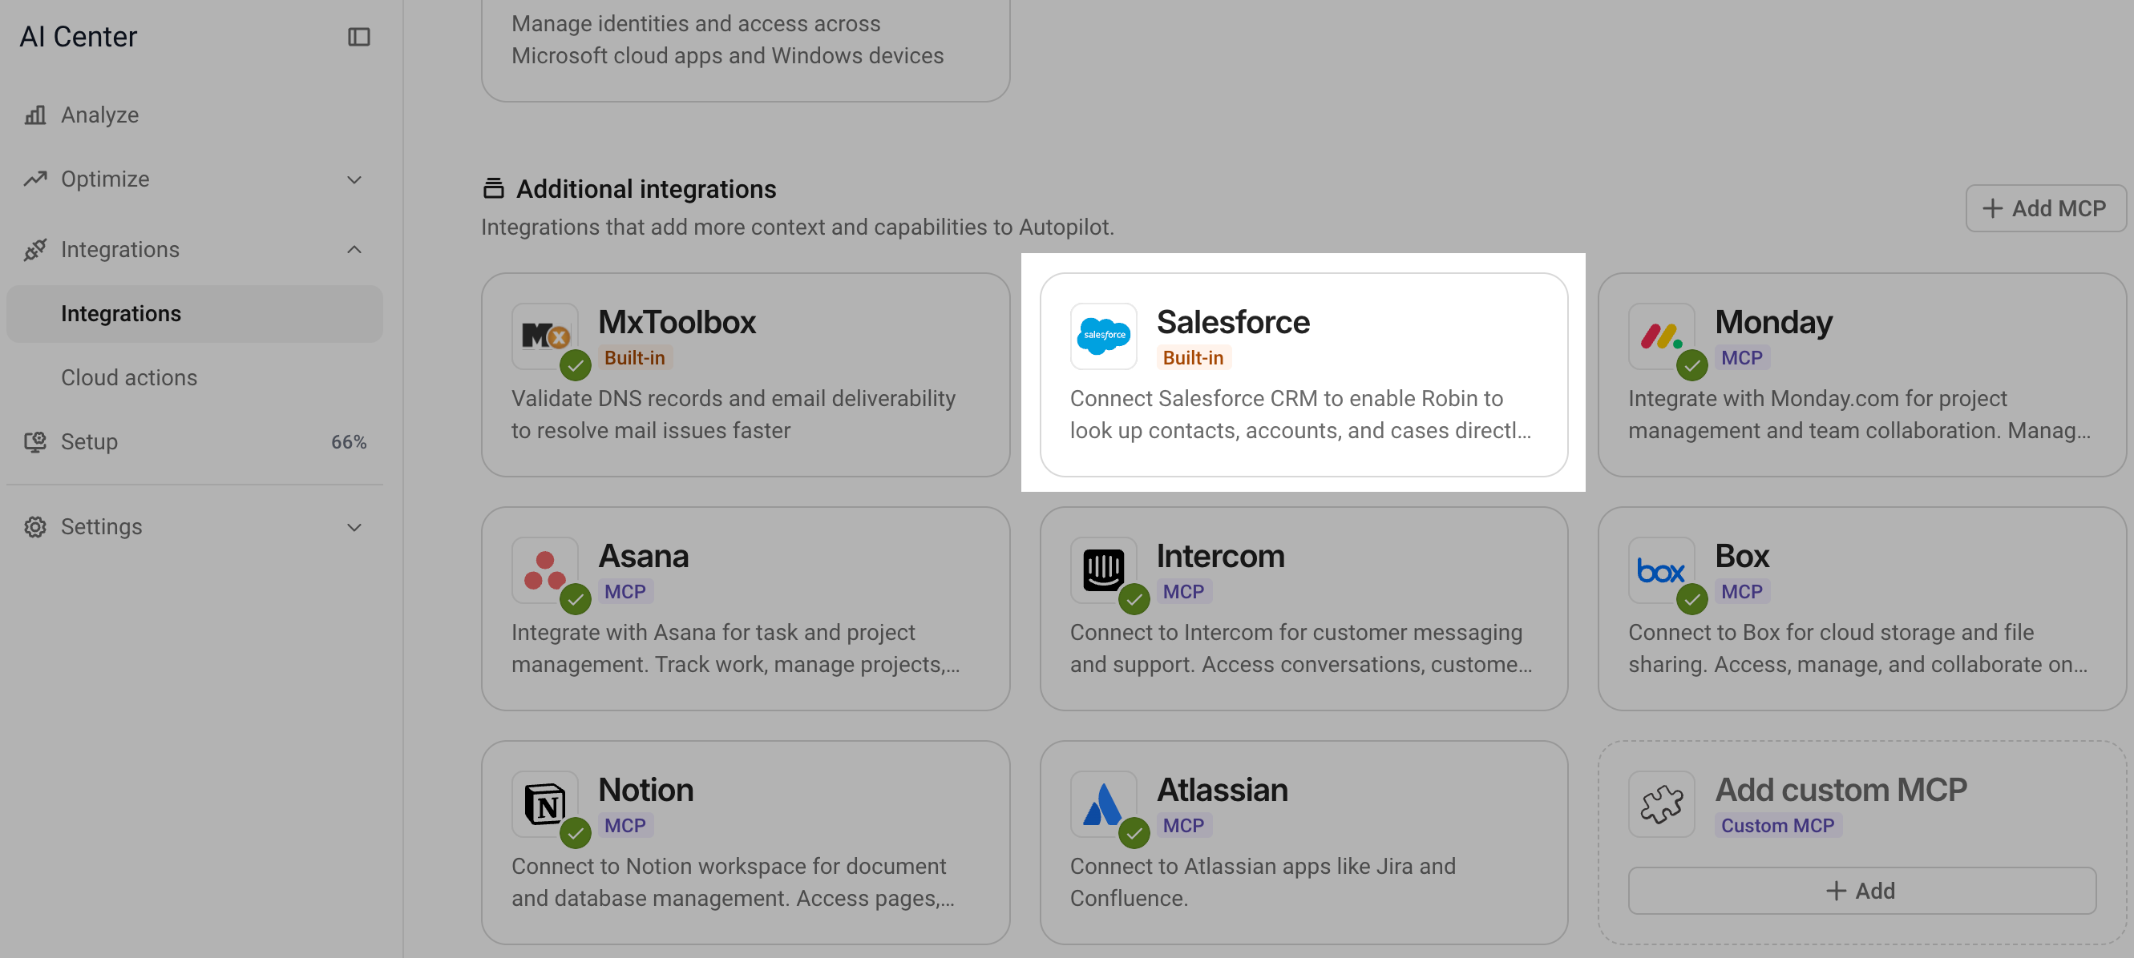Click the 66% setup progress value
2134x958 pixels.
(x=349, y=442)
